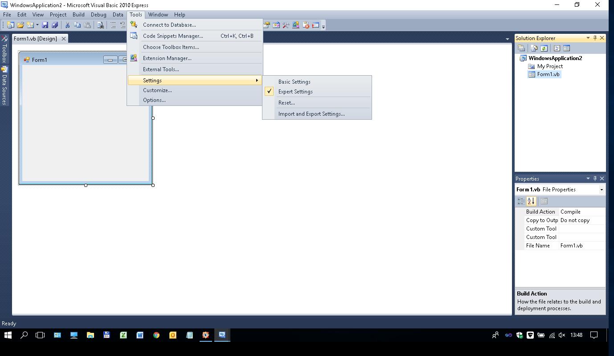The width and height of the screenshot is (614, 356).
Task: Click Import and Export Settings...
Action: coord(311,114)
